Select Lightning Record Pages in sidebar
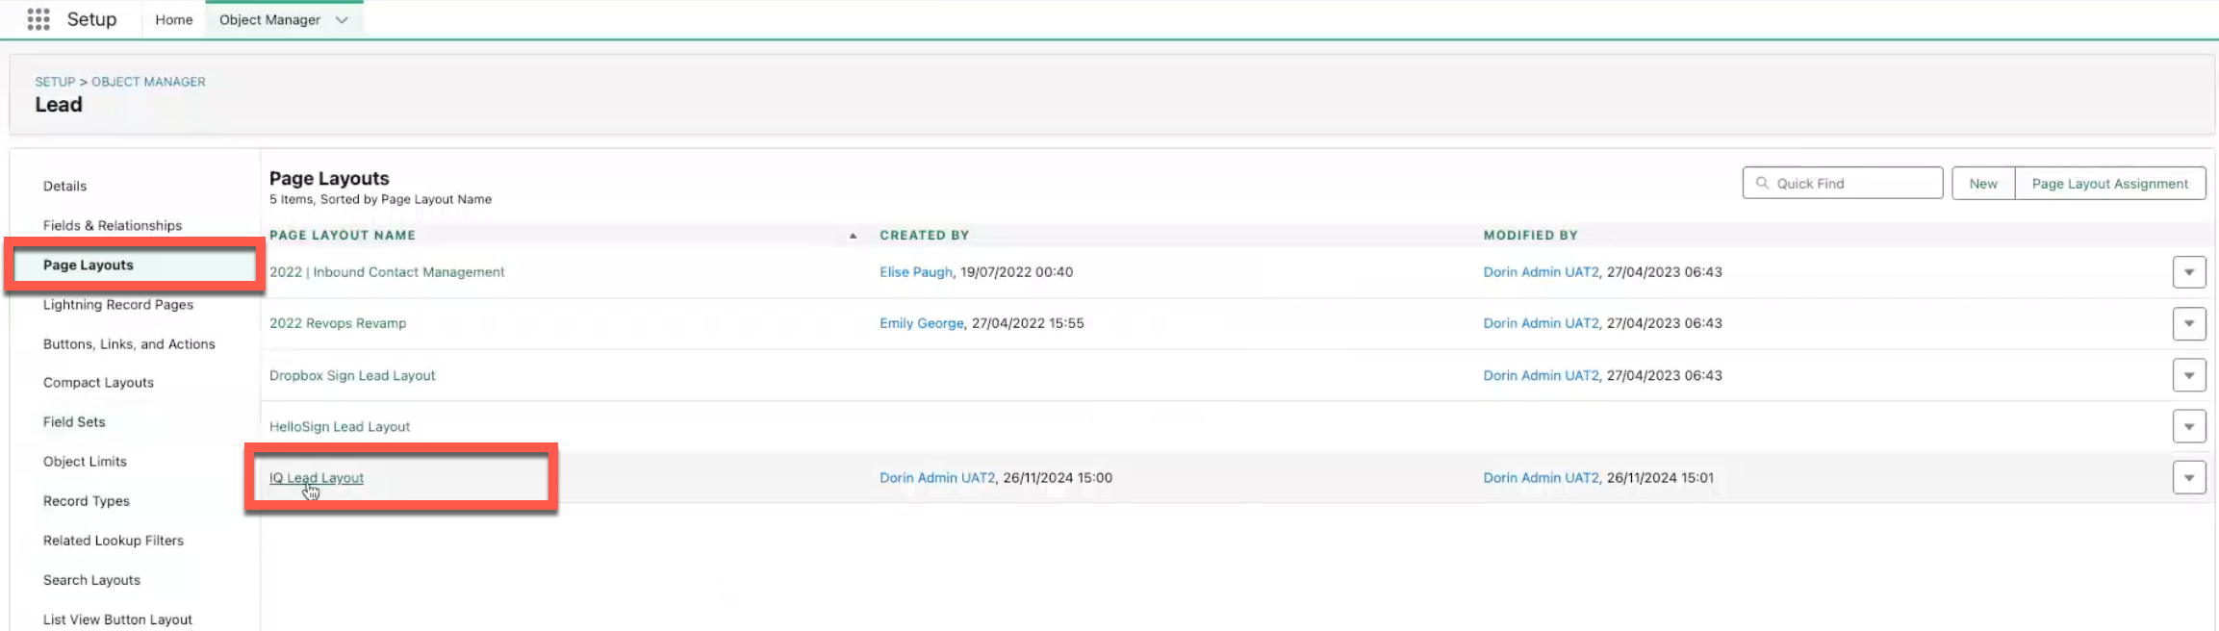 [x=118, y=305]
